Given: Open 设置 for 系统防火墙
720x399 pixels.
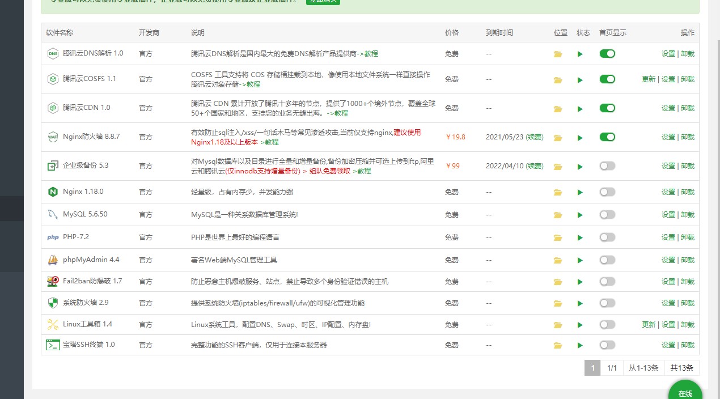Looking at the screenshot, I should pyautogui.click(x=668, y=303).
